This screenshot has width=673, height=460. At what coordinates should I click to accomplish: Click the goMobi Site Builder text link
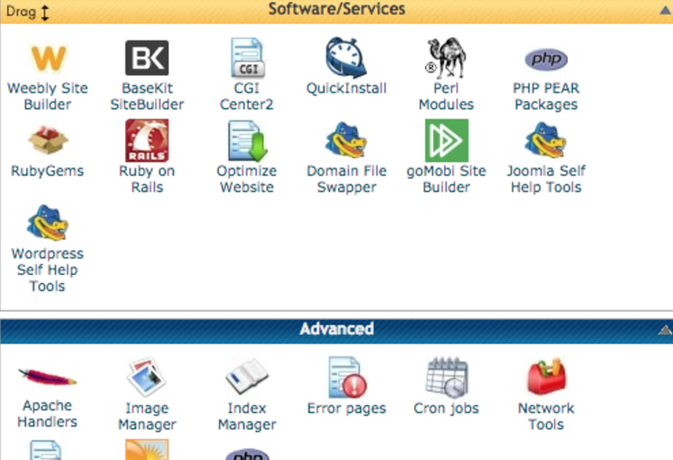pos(446,179)
